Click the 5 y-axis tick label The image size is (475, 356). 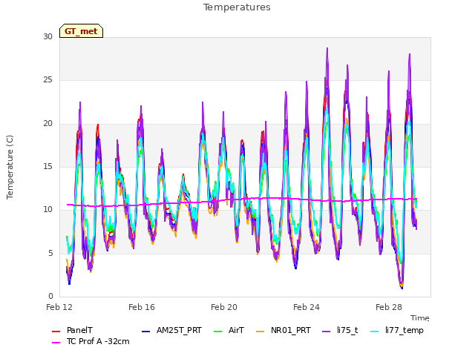click(50, 253)
